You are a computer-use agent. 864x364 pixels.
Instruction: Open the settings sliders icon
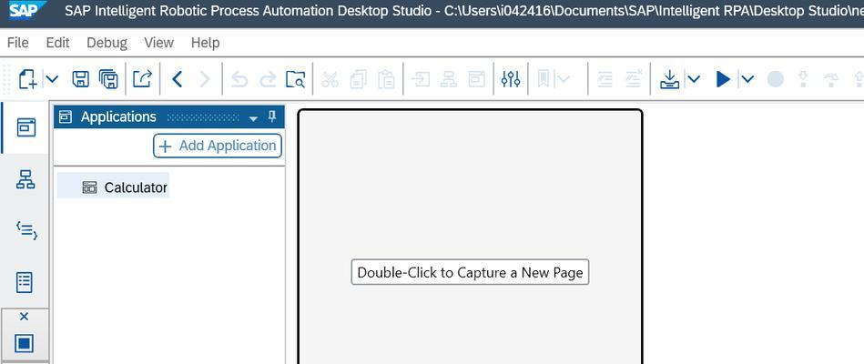[511, 79]
